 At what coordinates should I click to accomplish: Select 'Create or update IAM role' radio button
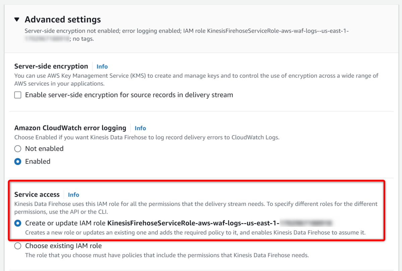click(x=18, y=223)
